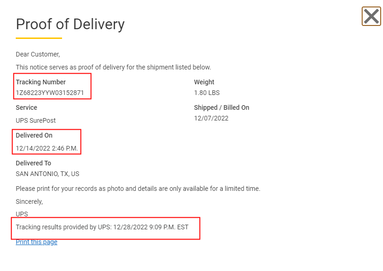Select the SAN ANTONIO, TX, US address
Viewport: 383px width, 271px height.
(48, 174)
